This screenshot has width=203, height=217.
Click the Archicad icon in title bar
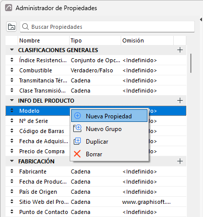(x=9, y=8)
